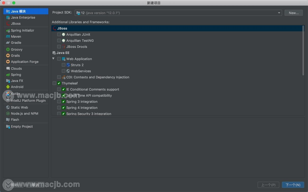Select the Grails icon
Viewport: 308px width, 192px height.
pyautogui.click(x=8, y=55)
